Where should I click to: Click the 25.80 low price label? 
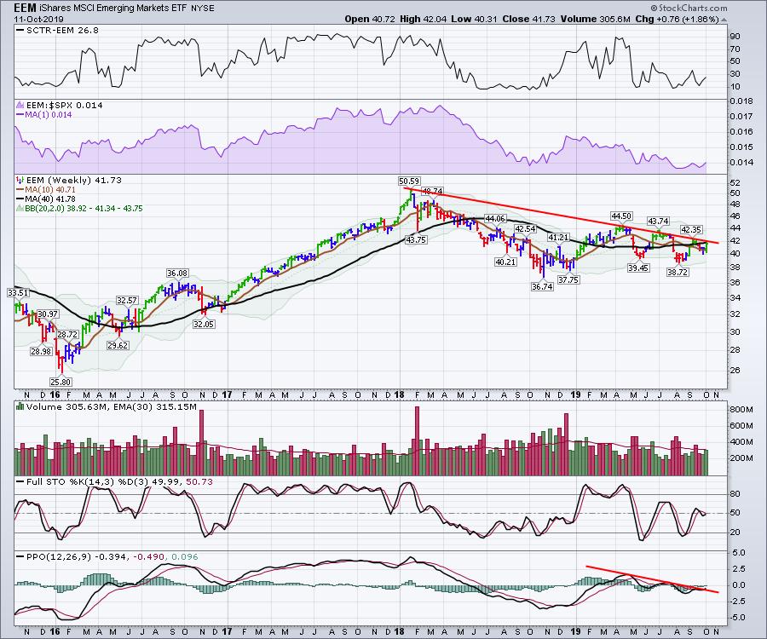(x=61, y=382)
